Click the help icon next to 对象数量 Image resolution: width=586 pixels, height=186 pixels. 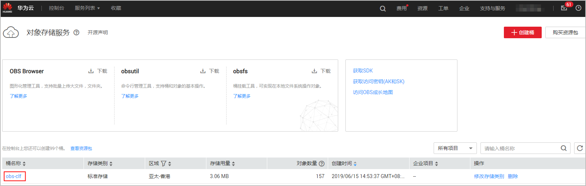[x=322, y=164]
